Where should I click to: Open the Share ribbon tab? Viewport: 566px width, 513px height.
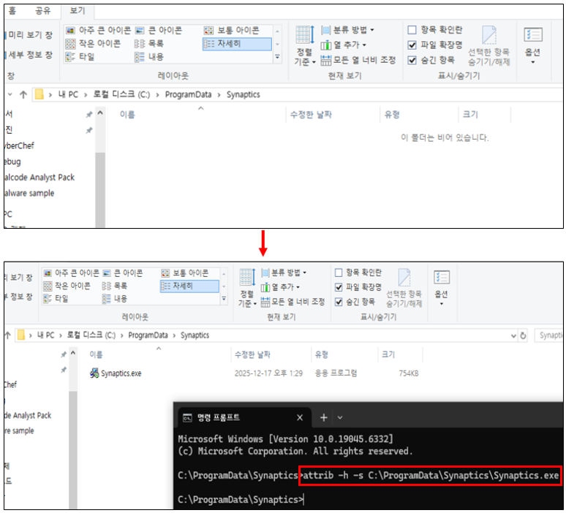pyautogui.click(x=42, y=11)
